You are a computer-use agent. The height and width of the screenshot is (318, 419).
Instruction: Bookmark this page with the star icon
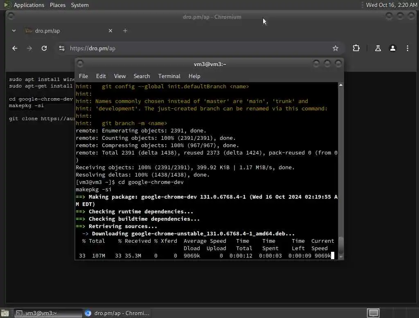(x=336, y=48)
